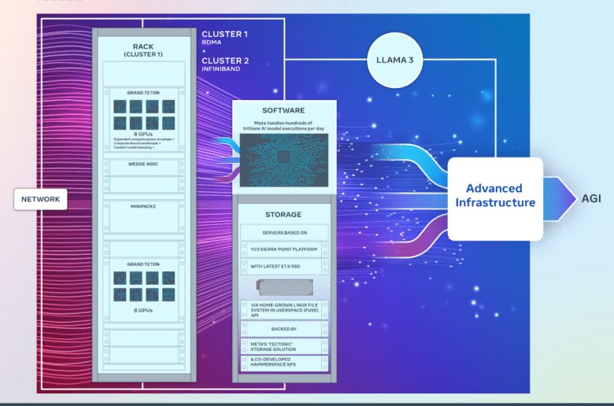Click 'Expanded compute power envelope >' line

144,139
